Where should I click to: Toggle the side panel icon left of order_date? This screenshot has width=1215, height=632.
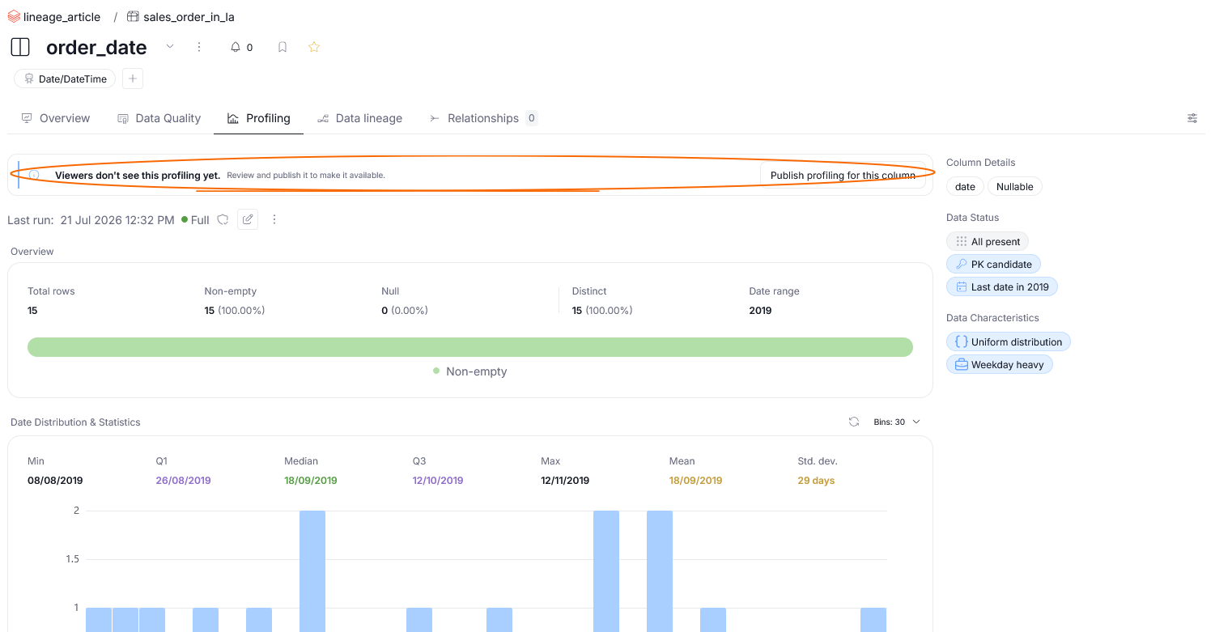[20, 47]
